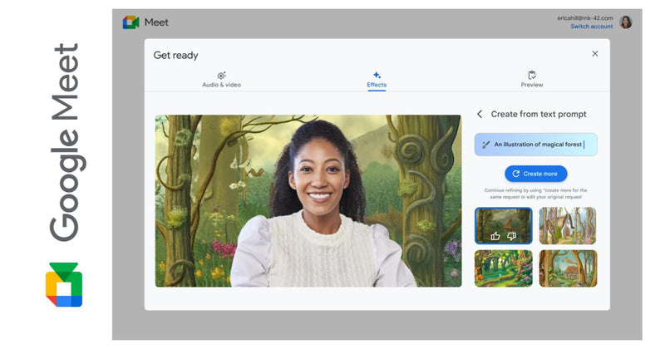The width and height of the screenshot is (665, 349).
Task: Choose the bright green forest thumbnail
Action: click(504, 268)
